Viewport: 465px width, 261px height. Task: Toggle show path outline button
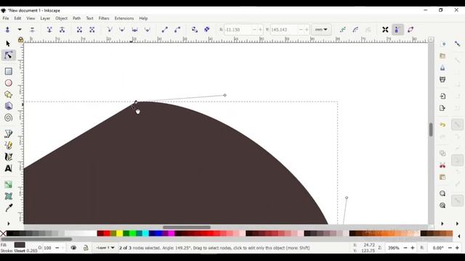(411, 30)
